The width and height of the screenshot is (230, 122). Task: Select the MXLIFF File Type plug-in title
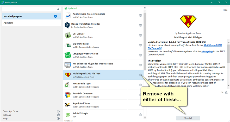coord(82,84)
